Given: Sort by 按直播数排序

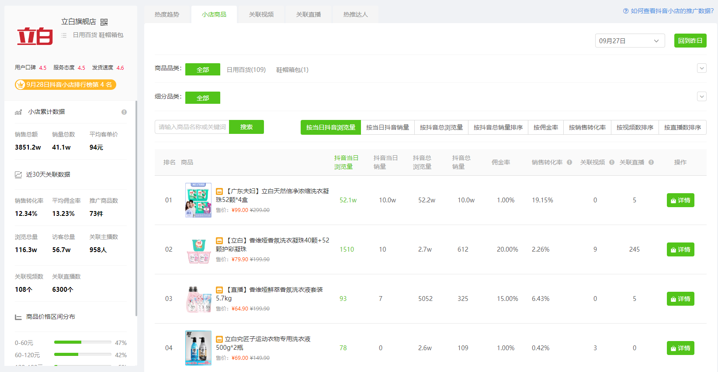Looking at the screenshot, I should 683,127.
